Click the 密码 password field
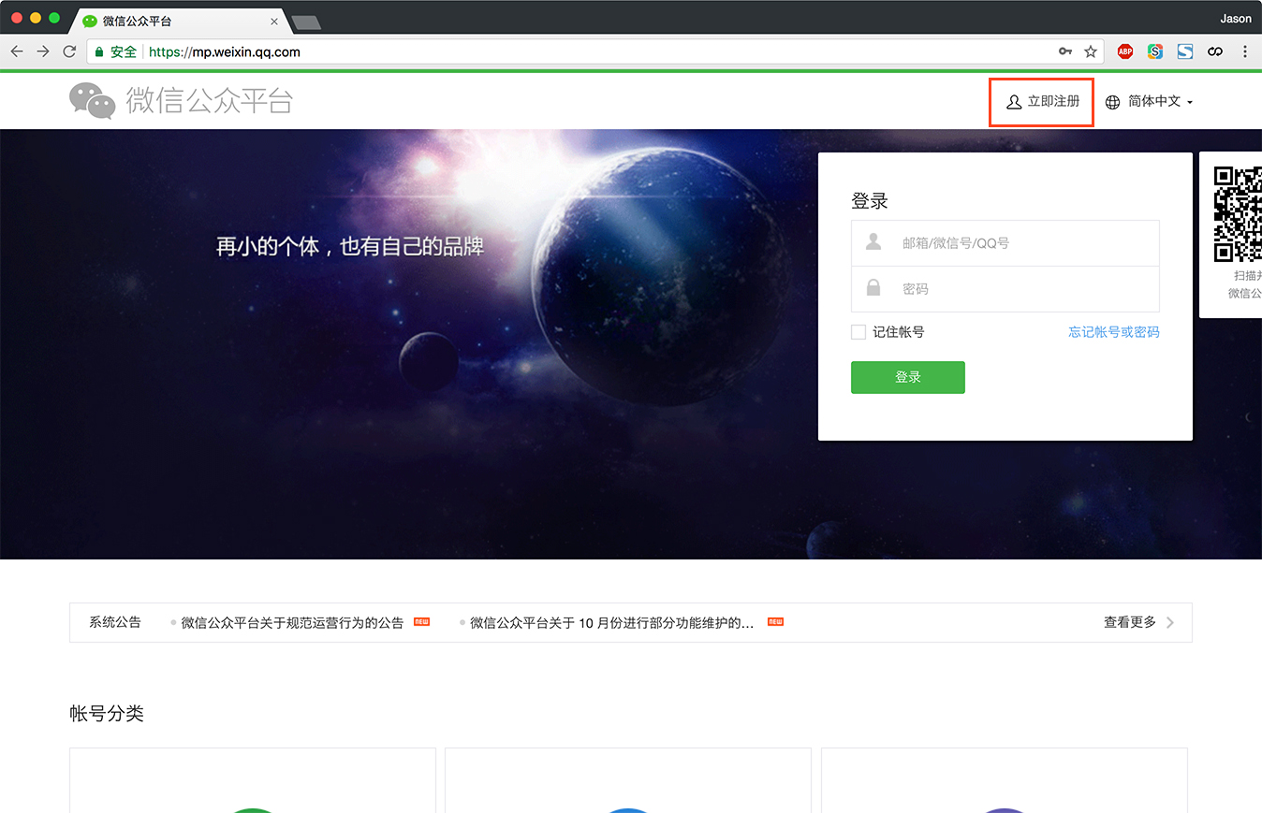 tap(1005, 289)
